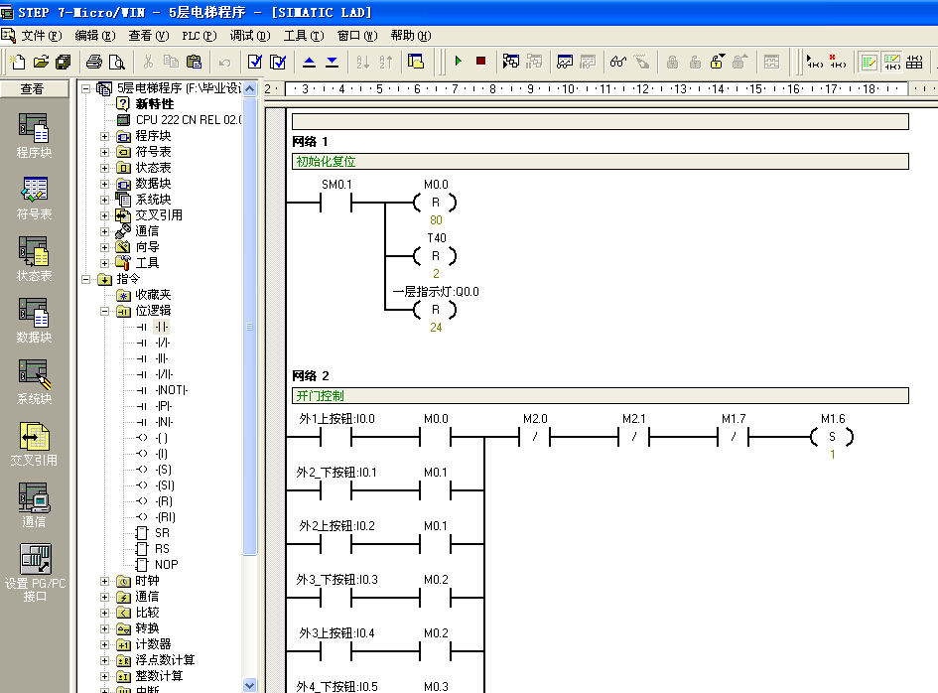
Task: Click the red STOP mode icon
Action: point(481,61)
